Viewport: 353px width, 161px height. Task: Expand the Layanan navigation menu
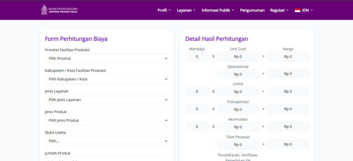click(186, 10)
